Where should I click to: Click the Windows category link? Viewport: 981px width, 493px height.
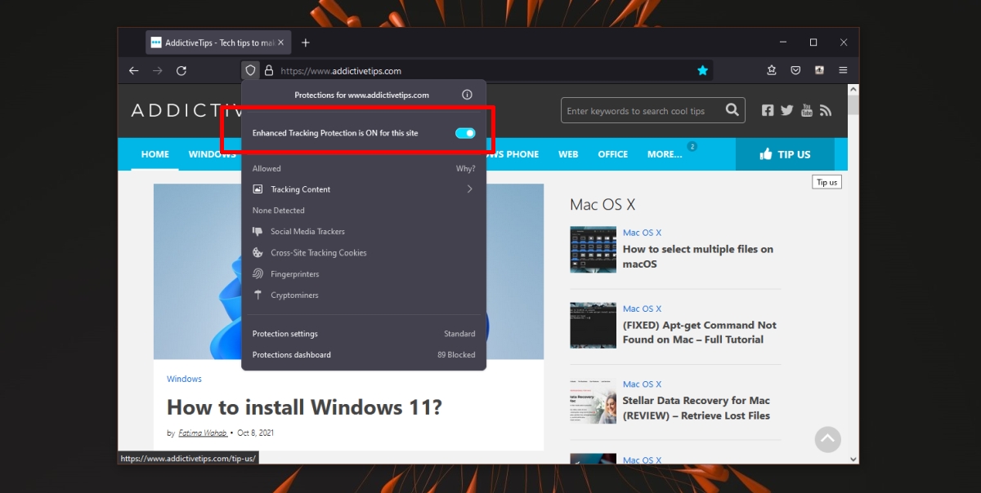pyautogui.click(x=184, y=379)
